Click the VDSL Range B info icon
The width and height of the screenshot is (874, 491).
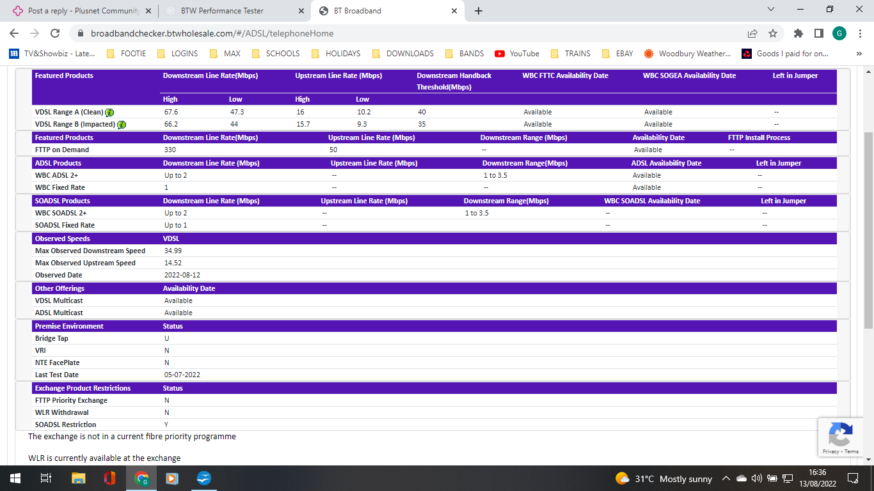[x=122, y=125]
